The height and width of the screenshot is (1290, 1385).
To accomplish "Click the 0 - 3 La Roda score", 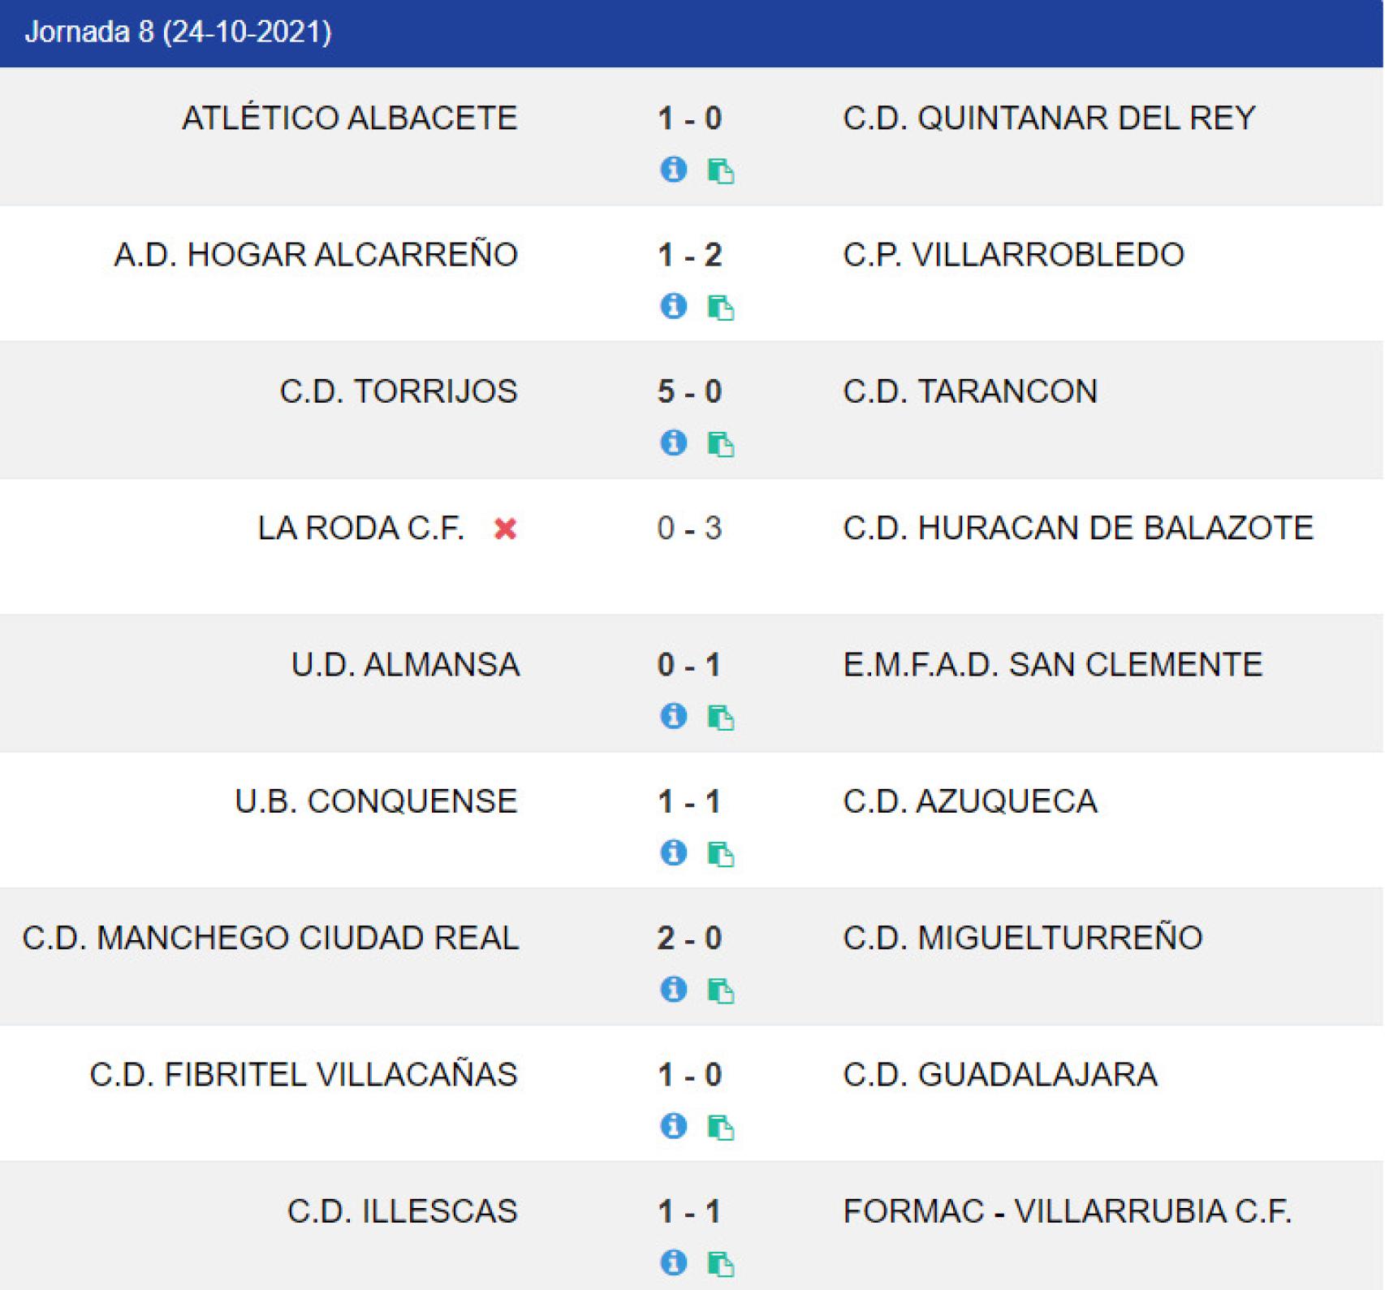I will [x=689, y=529].
